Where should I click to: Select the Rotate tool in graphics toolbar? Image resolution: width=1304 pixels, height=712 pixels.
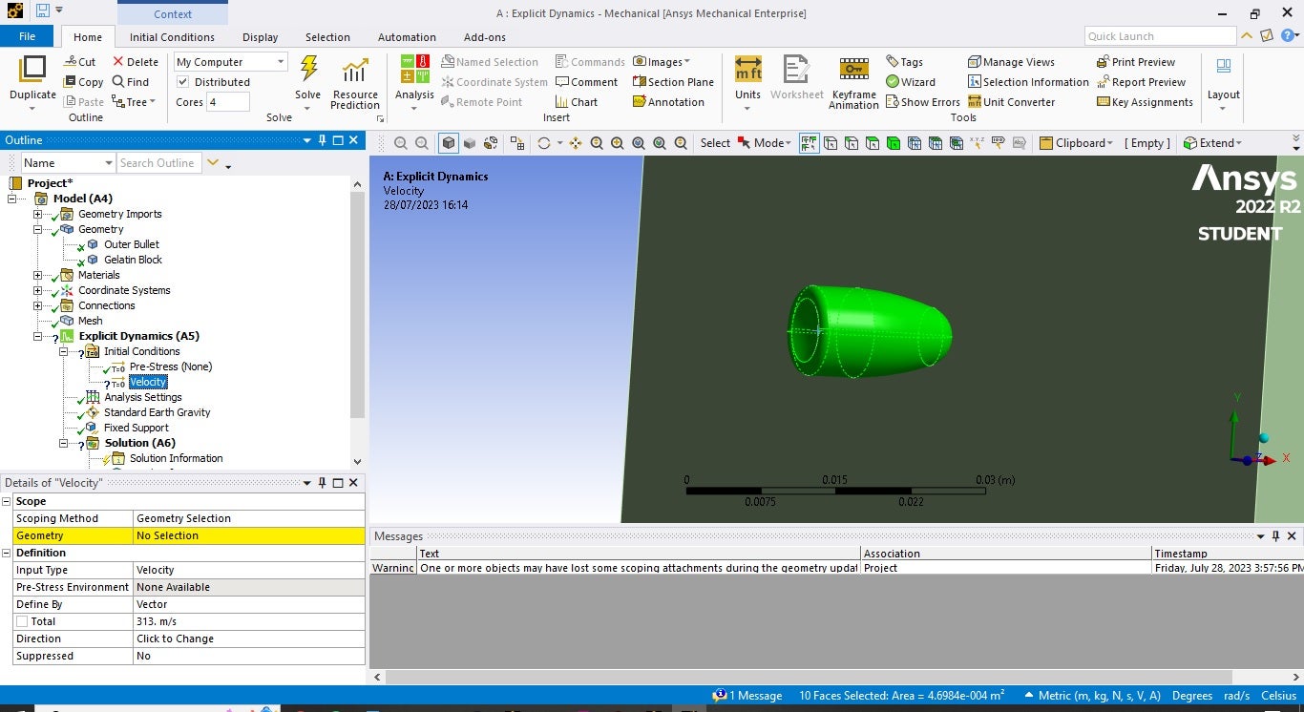pos(544,143)
